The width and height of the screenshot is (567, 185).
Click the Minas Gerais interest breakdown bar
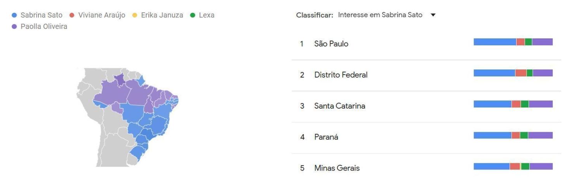[x=513, y=166]
